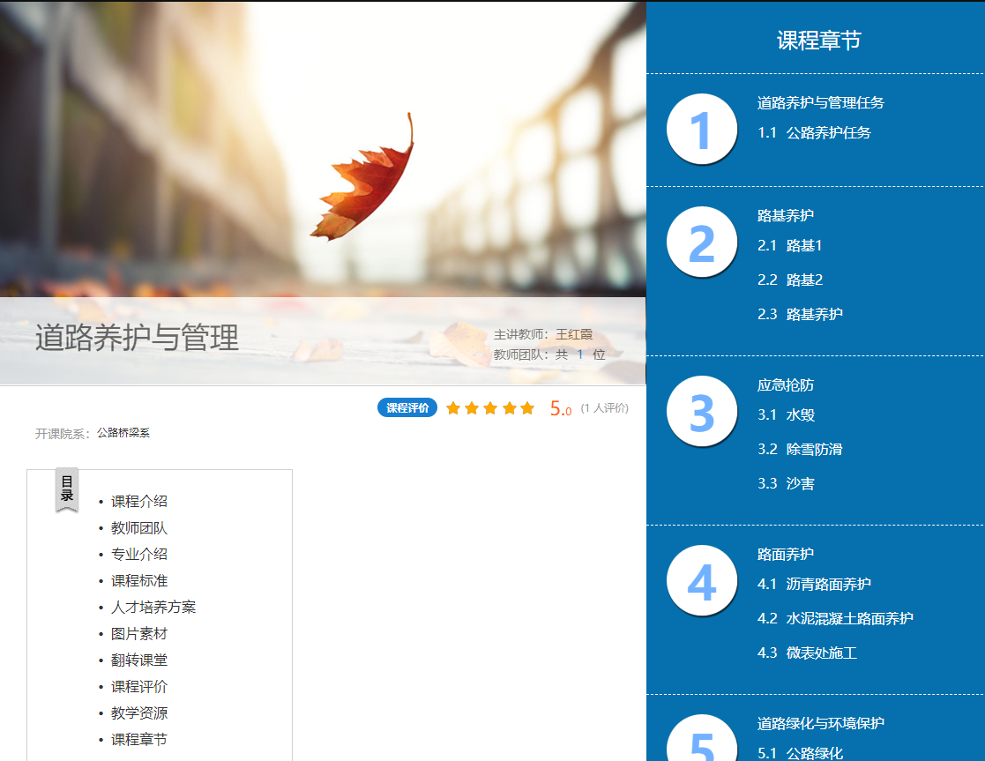Open section 3.3 沙害
This screenshot has width=985, height=761.
coord(786,483)
